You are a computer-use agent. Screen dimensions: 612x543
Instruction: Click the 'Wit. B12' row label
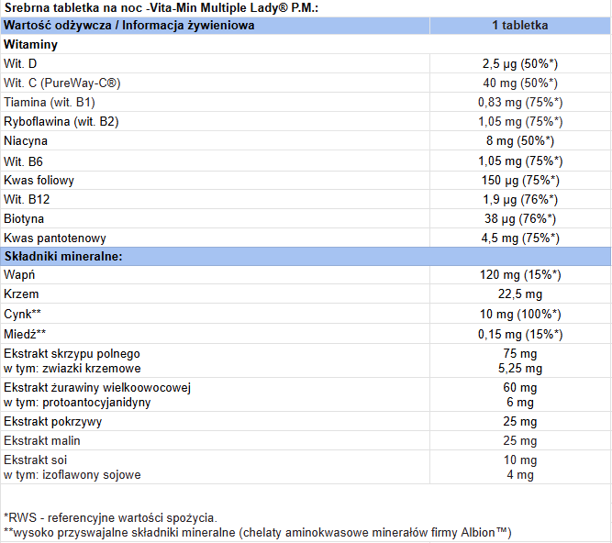(x=27, y=199)
